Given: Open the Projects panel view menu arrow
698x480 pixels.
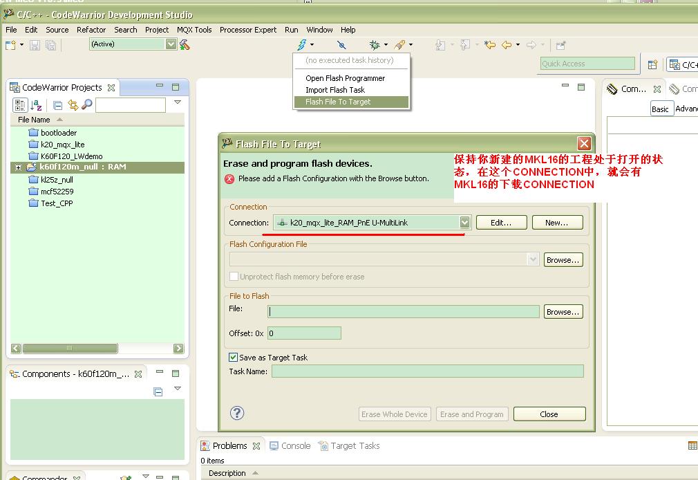Looking at the screenshot, I should pos(178,102).
